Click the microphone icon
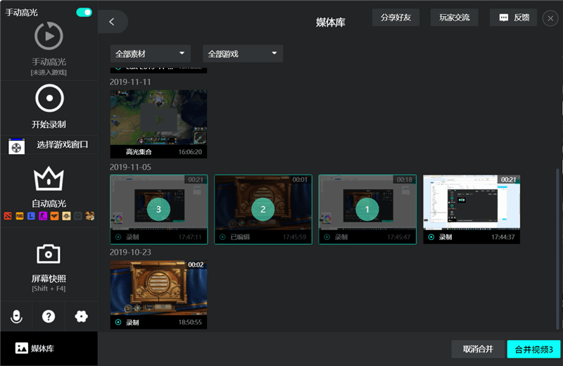Image resolution: width=563 pixels, height=366 pixels. point(16,316)
